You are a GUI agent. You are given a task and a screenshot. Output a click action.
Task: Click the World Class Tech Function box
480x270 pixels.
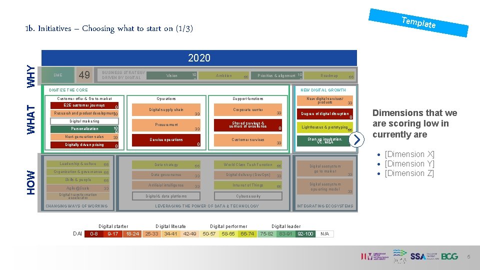pyautogui.click(x=248, y=164)
